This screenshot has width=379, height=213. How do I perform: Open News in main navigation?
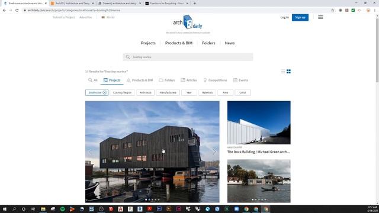(230, 43)
